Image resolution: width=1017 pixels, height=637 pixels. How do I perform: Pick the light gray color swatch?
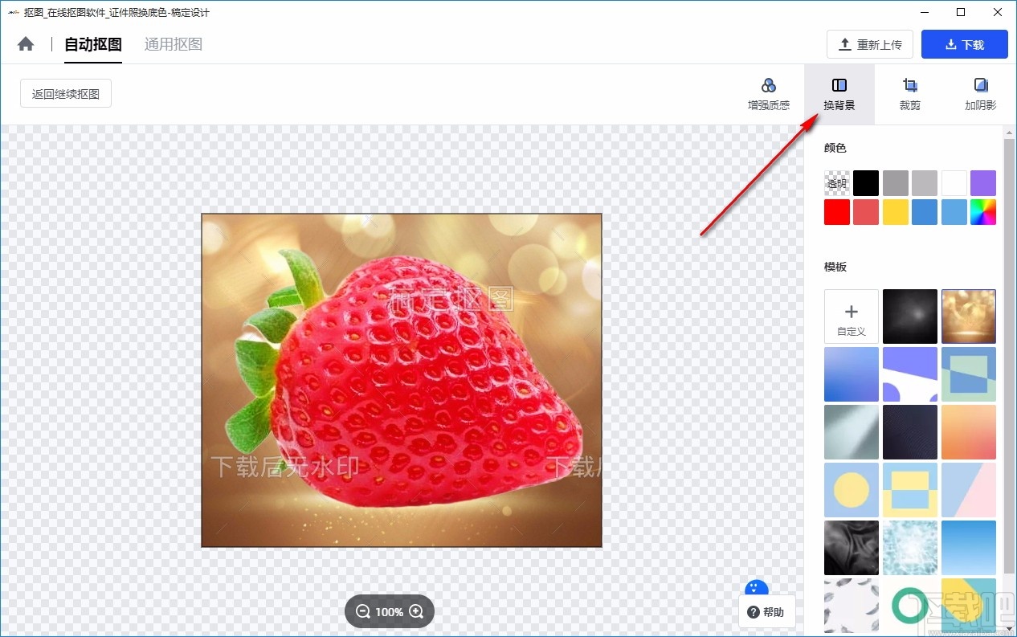click(925, 183)
